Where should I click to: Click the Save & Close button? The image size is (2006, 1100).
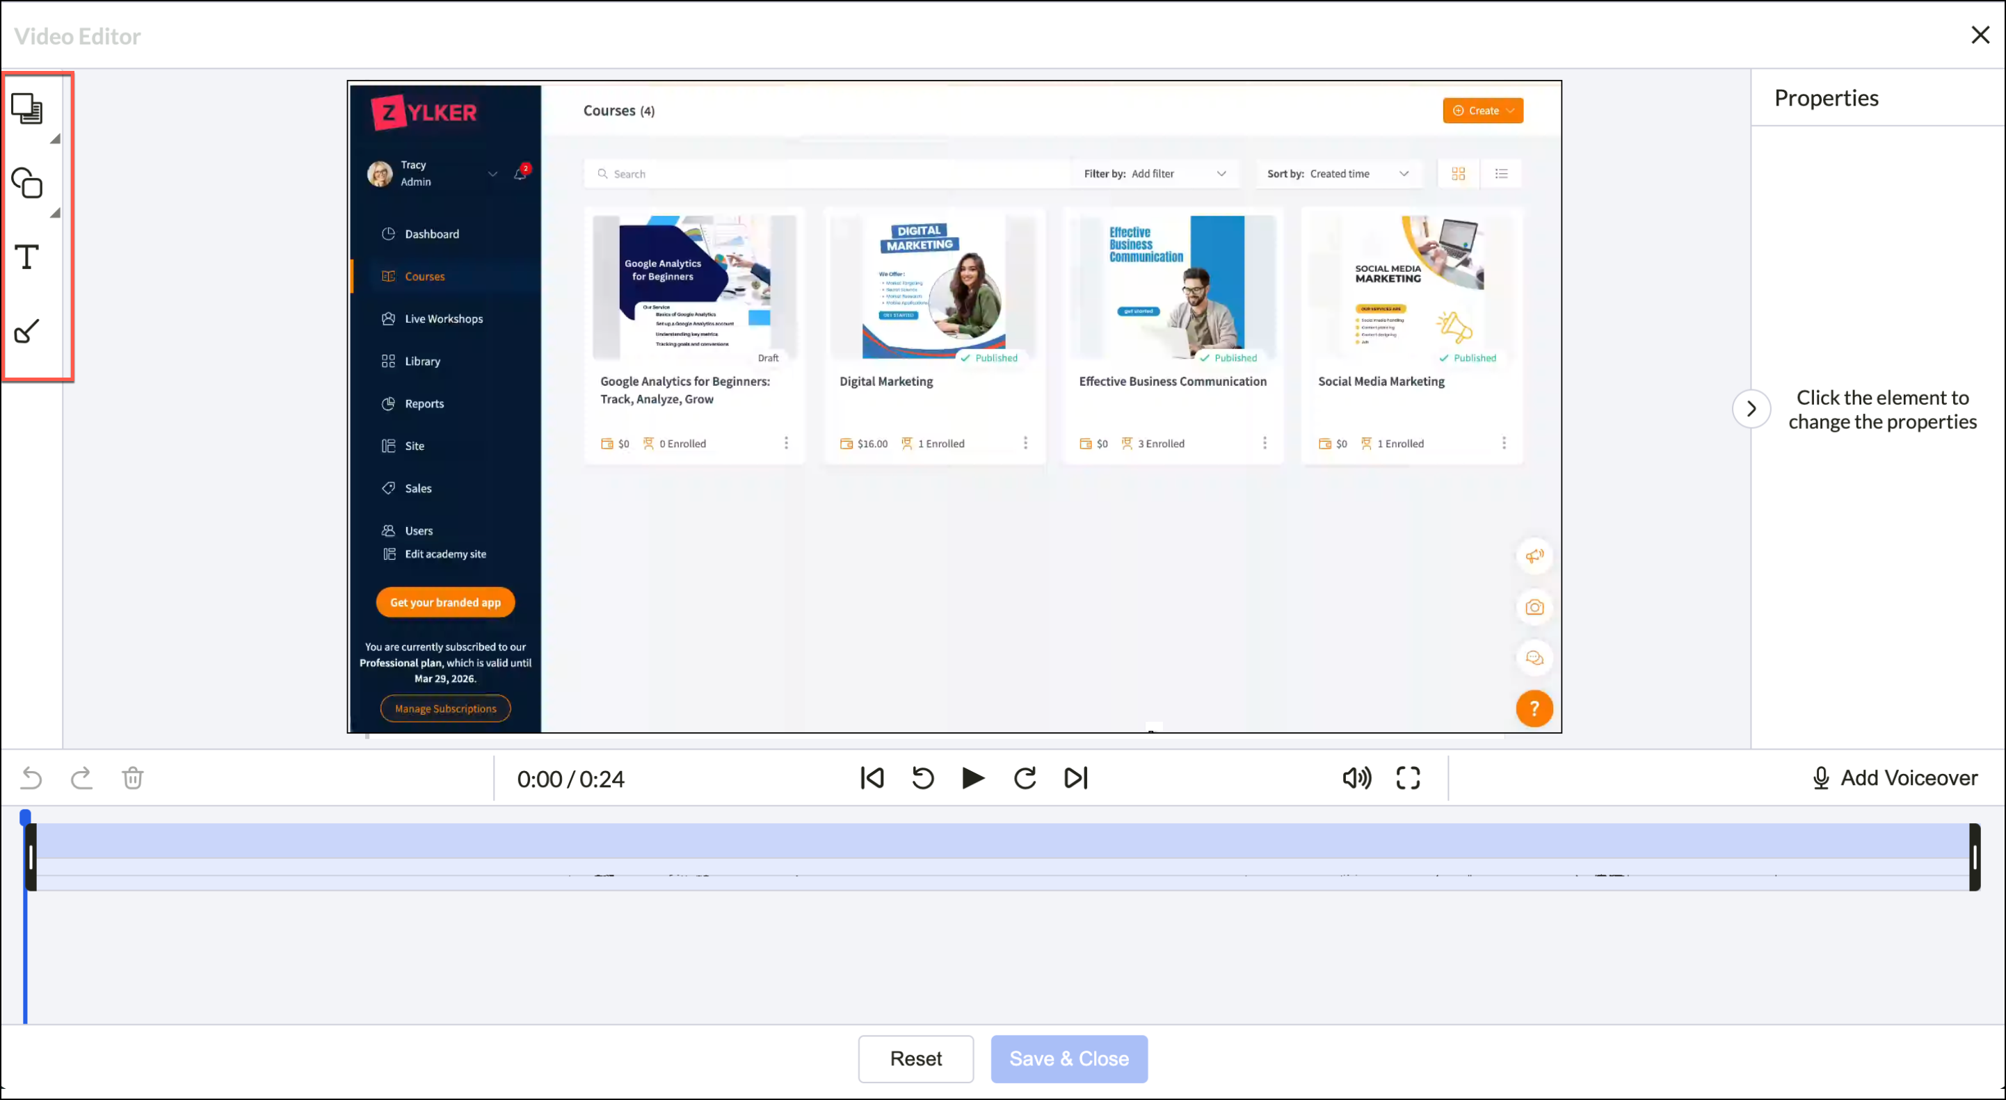pos(1068,1059)
